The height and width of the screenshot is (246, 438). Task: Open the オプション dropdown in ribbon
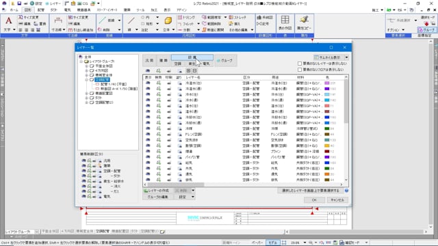click(396, 30)
